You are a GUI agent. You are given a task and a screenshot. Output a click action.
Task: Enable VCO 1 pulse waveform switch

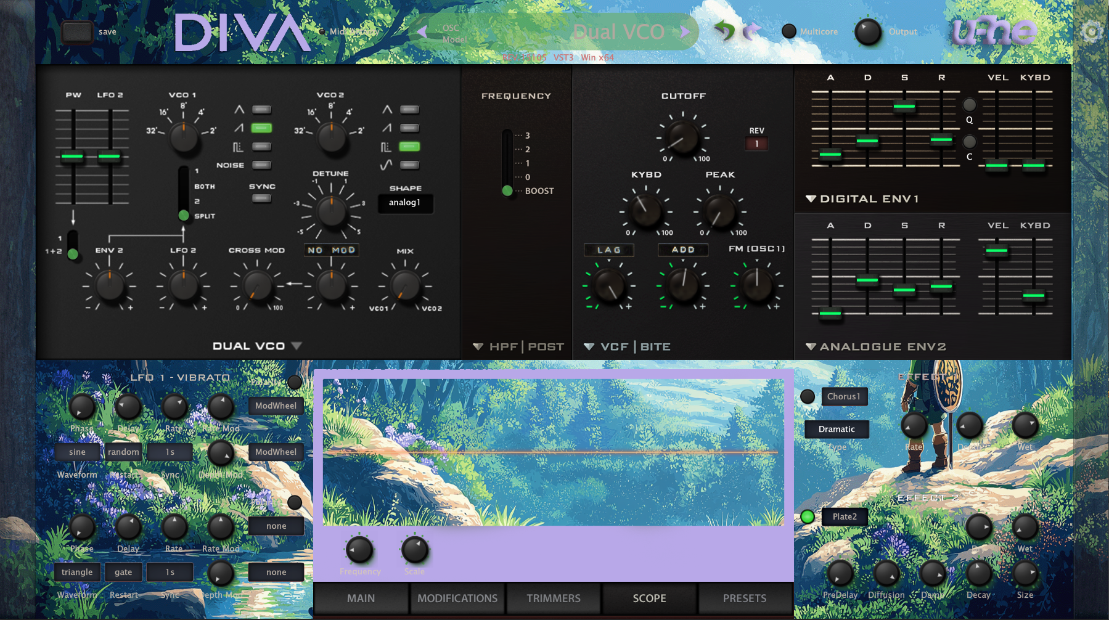coord(261,147)
